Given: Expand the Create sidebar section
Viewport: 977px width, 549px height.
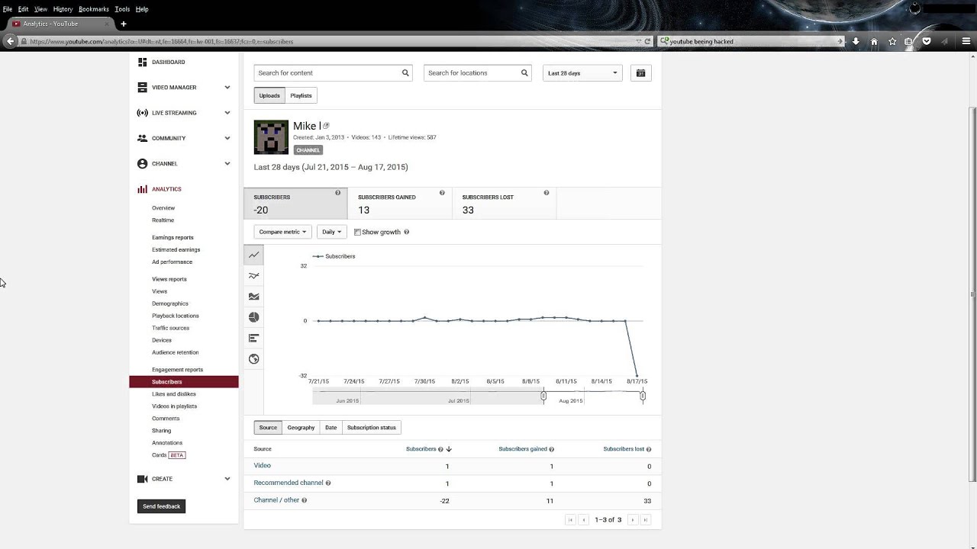Looking at the screenshot, I should 227,479.
